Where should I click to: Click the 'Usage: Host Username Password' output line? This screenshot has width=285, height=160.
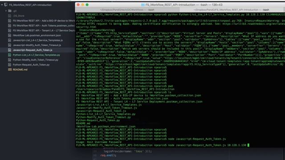pyautogui.click(x=99, y=142)
